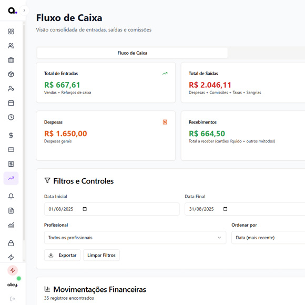Screen dimensions: 305x305
Task: Open the briefcase services icon in sidebar
Action: 11,60
